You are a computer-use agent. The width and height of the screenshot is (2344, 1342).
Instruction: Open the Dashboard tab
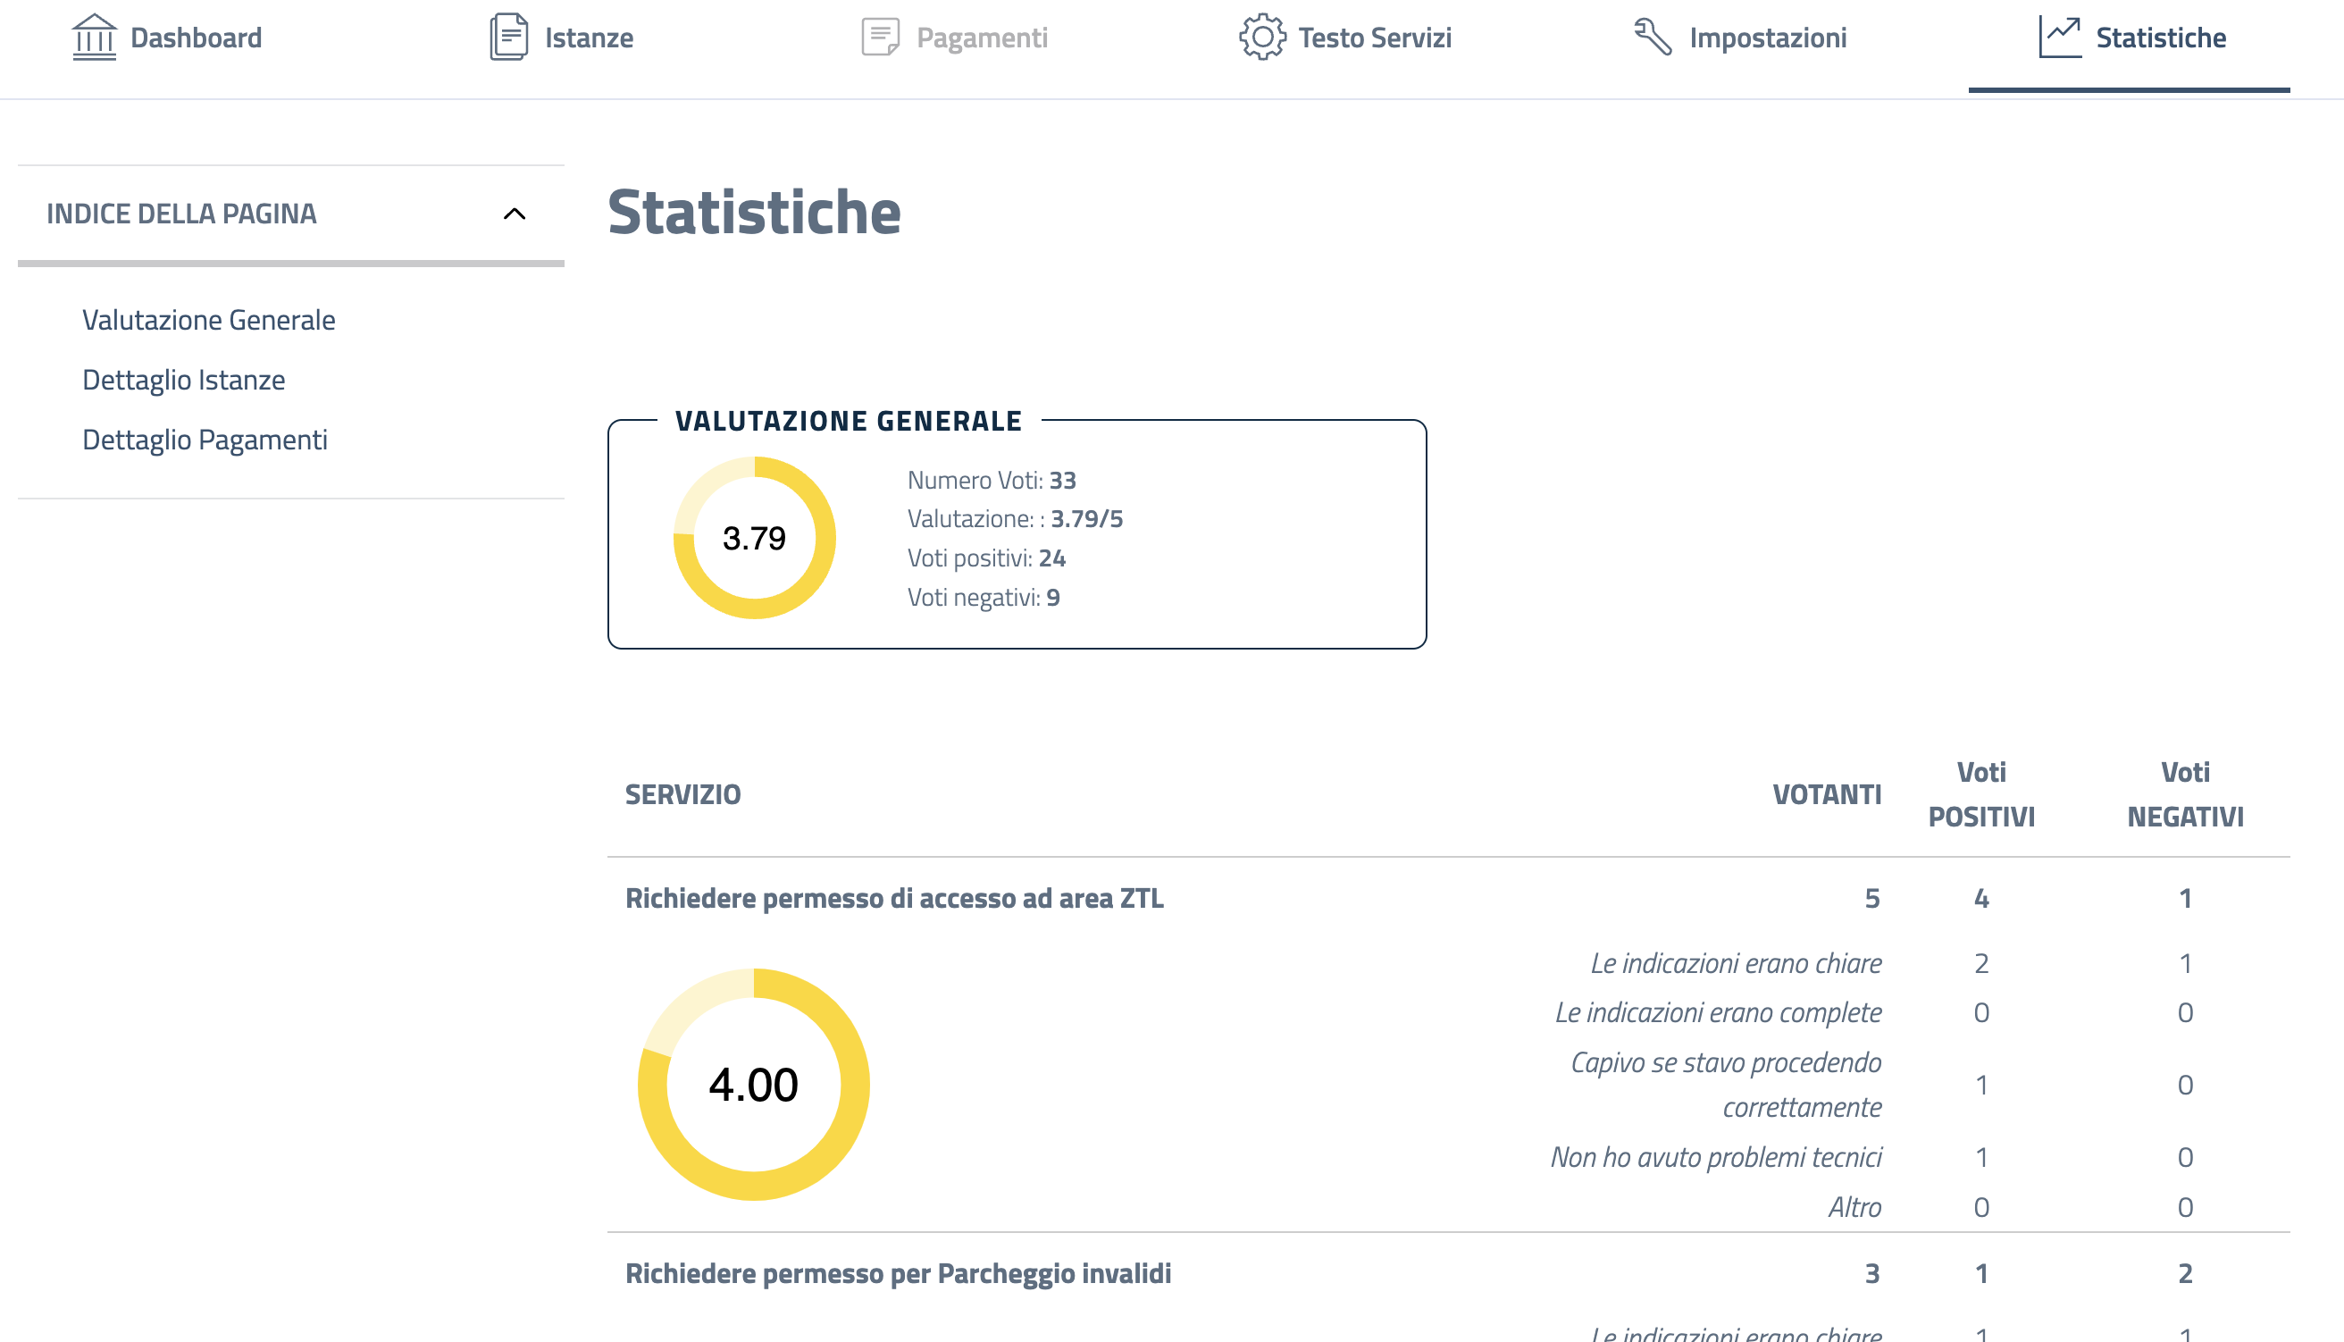pos(196,38)
